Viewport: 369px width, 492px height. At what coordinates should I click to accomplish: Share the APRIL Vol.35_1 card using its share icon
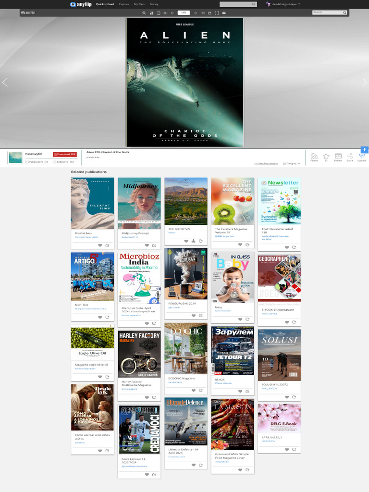[x=295, y=449]
